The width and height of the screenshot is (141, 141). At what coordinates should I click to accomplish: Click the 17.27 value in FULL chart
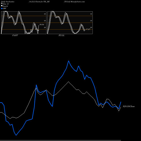click(88, 29)
